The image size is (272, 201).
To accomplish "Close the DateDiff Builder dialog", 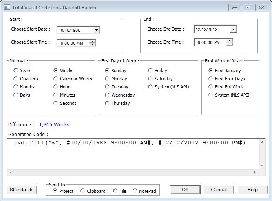I will point(261,8).
